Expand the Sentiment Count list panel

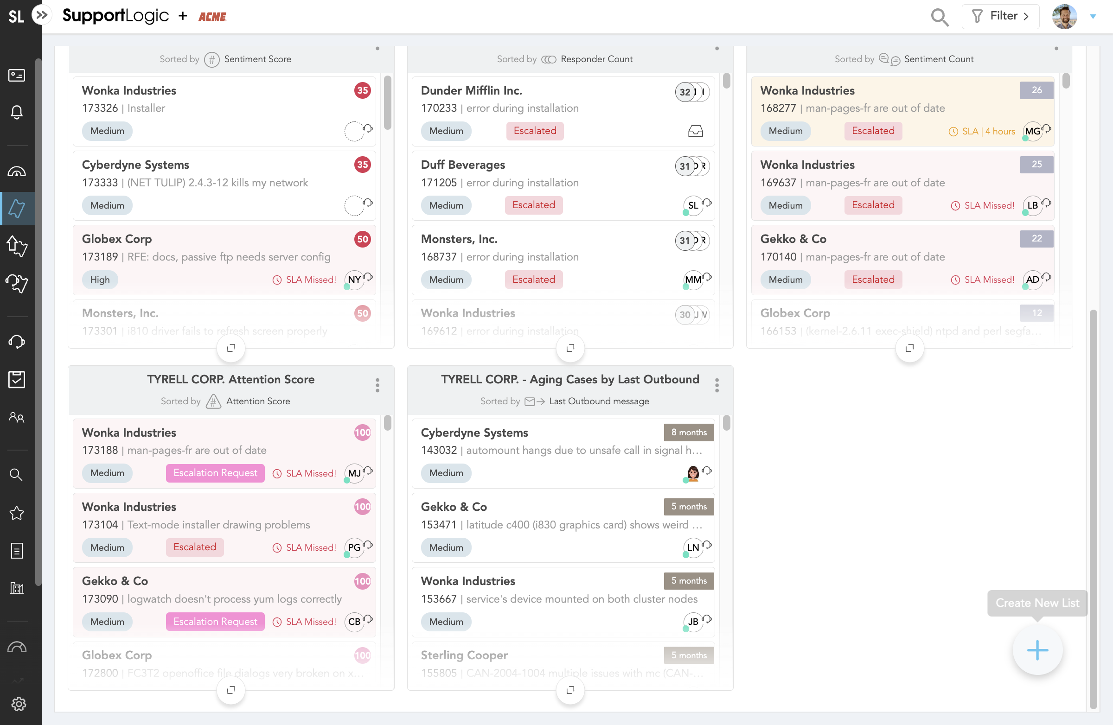point(909,348)
